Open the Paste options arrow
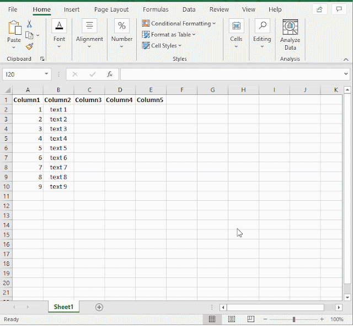353x326 pixels. (14, 47)
